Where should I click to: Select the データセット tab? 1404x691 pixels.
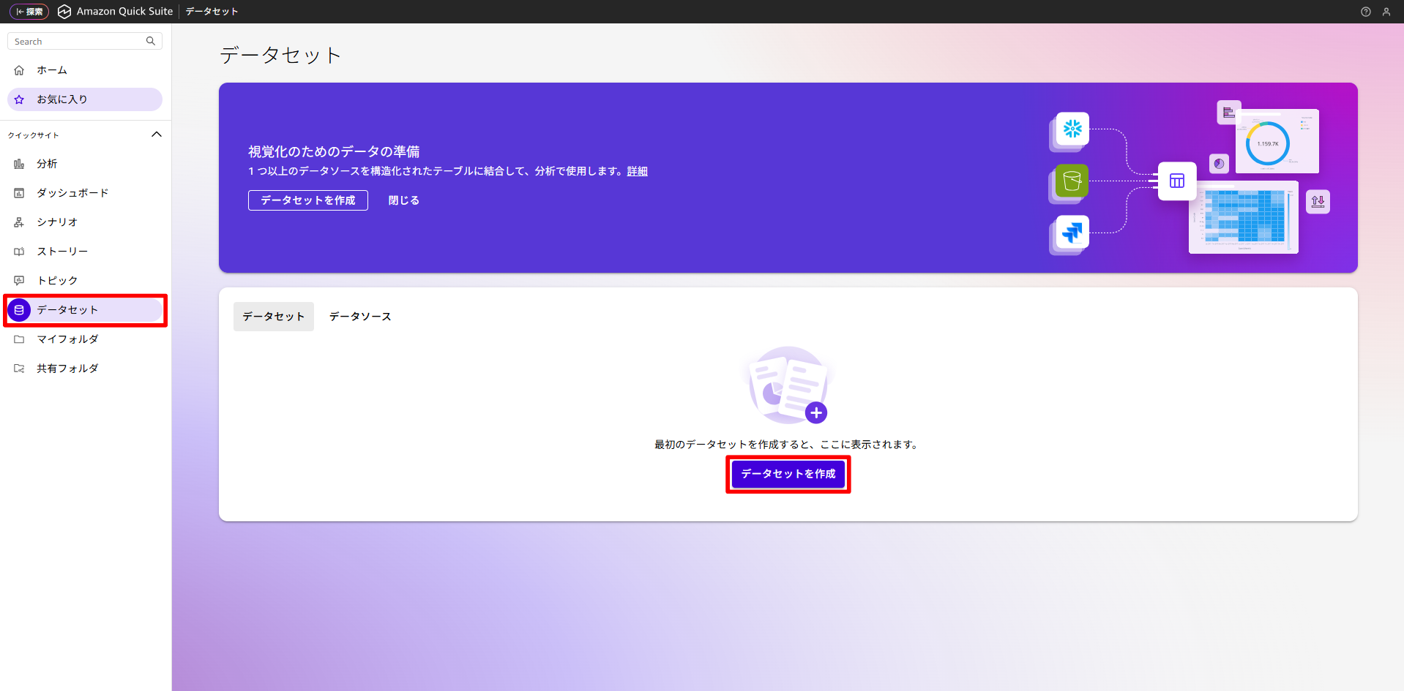pyautogui.click(x=273, y=316)
